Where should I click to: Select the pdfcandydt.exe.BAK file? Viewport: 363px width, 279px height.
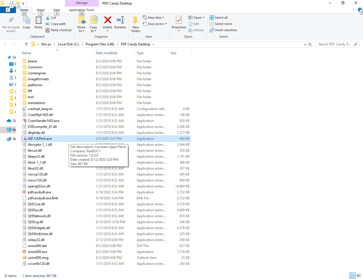(x=105, y=198)
